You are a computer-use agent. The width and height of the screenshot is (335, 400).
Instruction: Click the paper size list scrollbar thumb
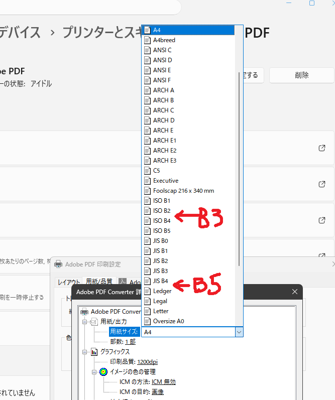click(x=239, y=169)
